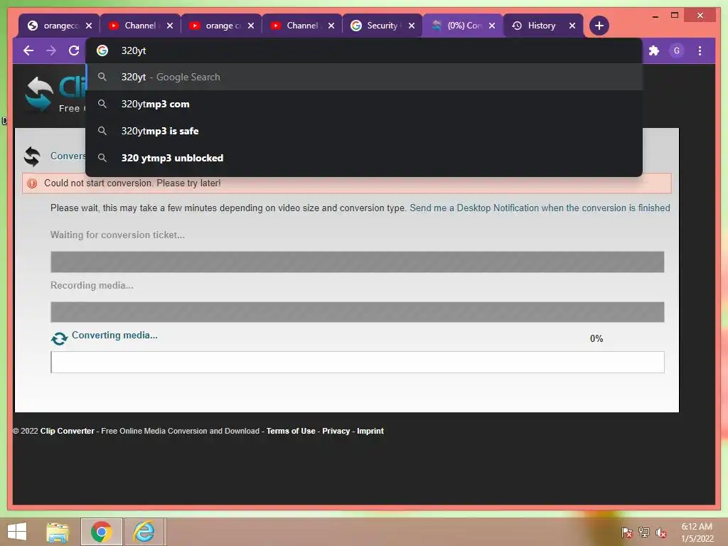Click the spinning Converting media icon

click(x=59, y=338)
